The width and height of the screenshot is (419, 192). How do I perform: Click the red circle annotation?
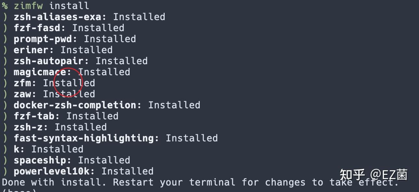coord(68,82)
